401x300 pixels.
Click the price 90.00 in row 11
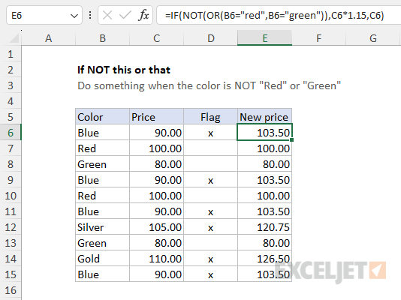(156, 211)
